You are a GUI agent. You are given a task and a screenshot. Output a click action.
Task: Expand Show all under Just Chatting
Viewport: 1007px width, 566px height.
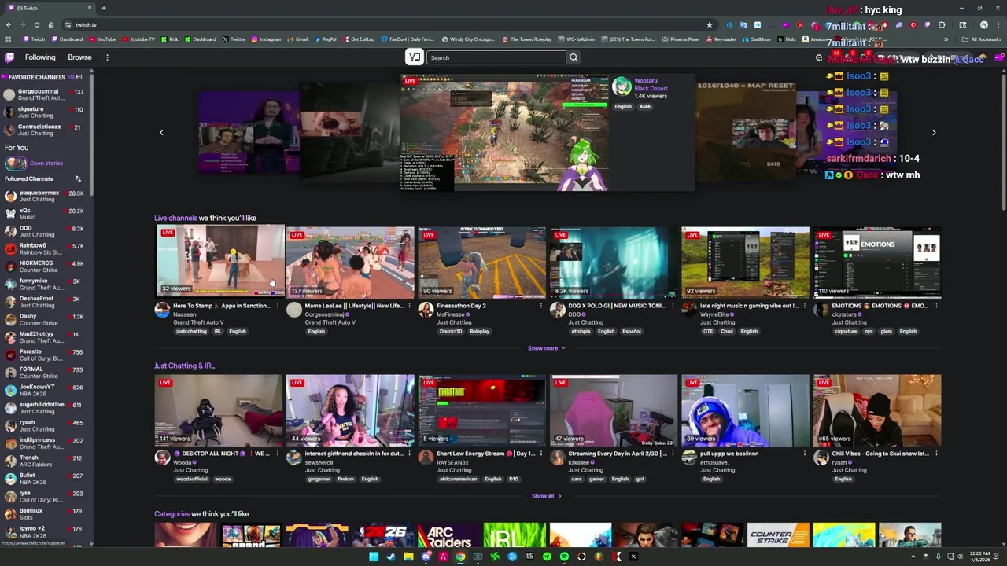click(546, 496)
